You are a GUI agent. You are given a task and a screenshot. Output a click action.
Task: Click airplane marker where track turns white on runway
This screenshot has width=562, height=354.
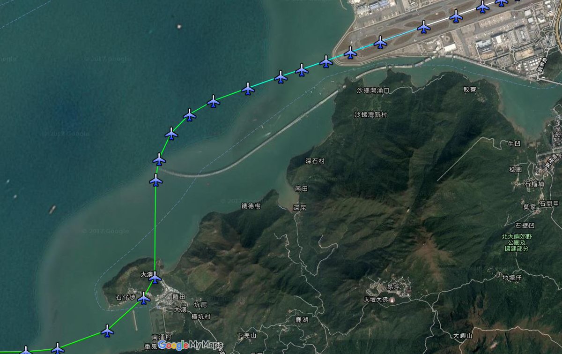point(424,27)
